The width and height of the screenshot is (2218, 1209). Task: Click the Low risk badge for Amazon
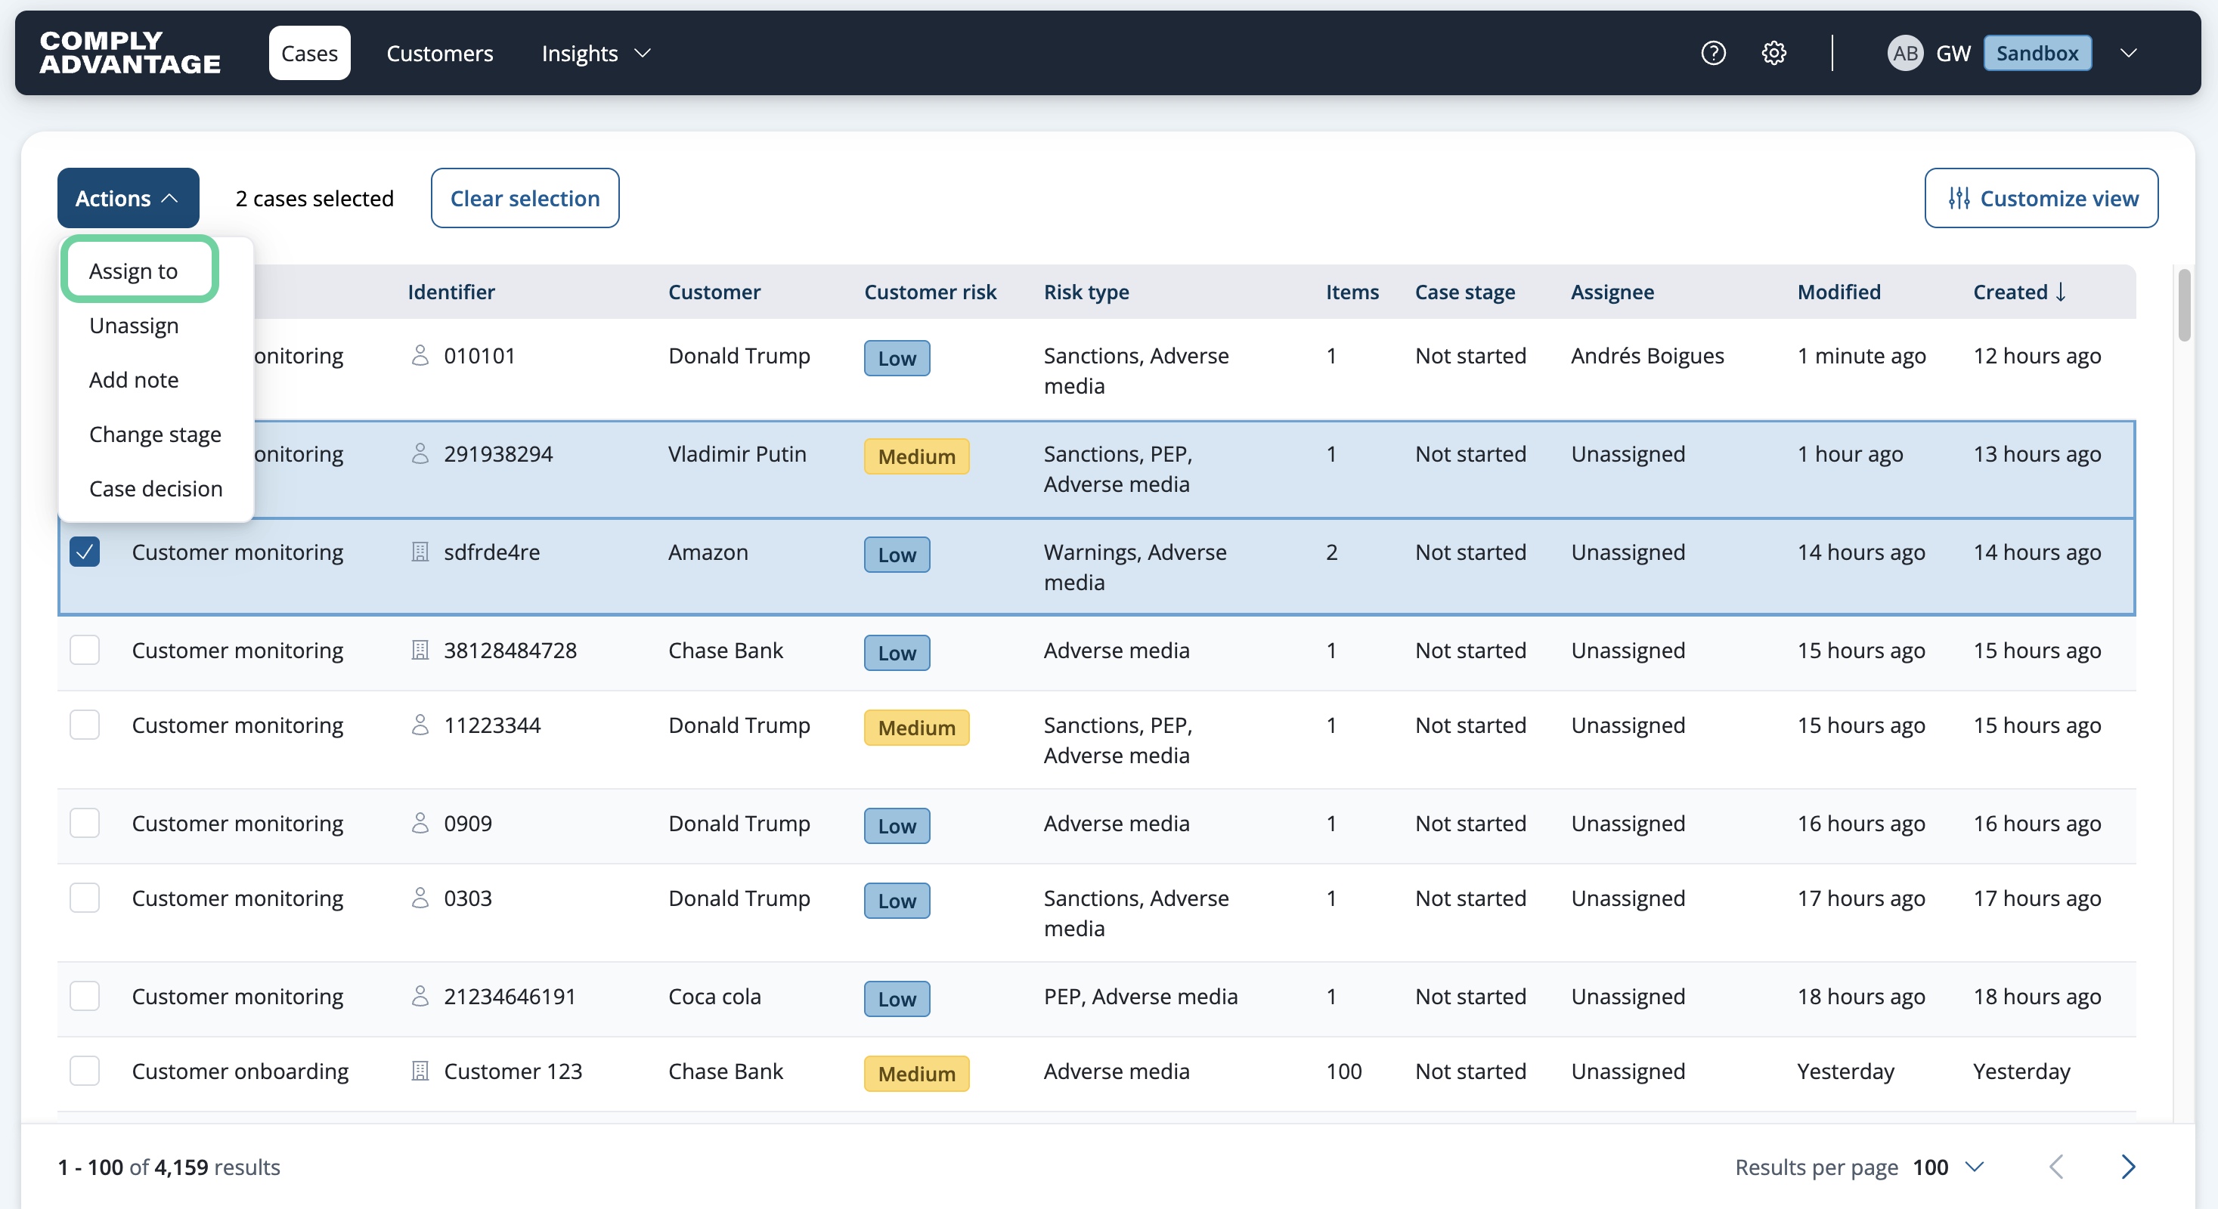pos(897,554)
